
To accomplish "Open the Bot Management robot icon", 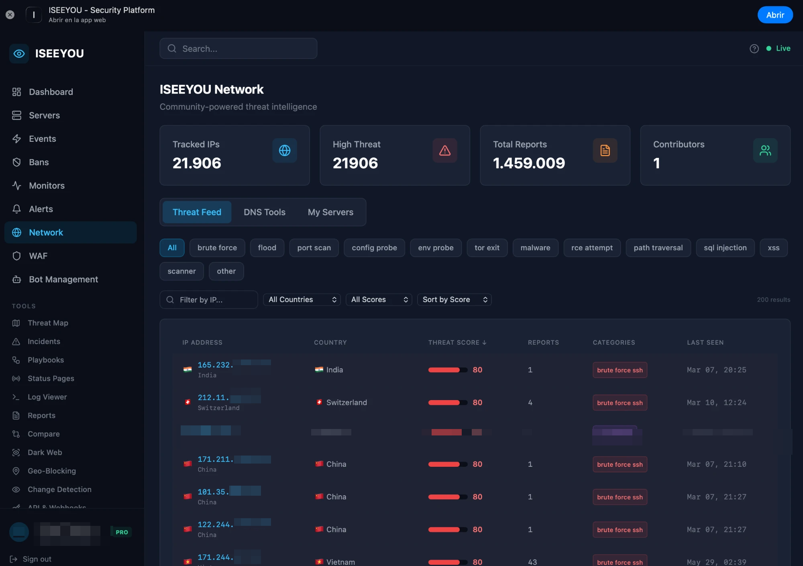I will 16,279.
